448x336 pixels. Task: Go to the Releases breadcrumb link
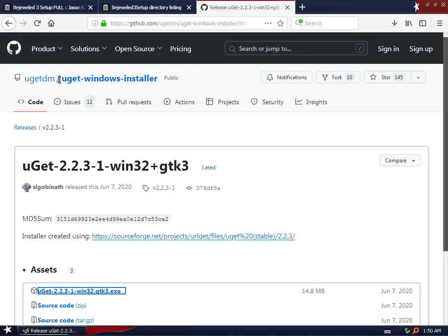click(25, 127)
